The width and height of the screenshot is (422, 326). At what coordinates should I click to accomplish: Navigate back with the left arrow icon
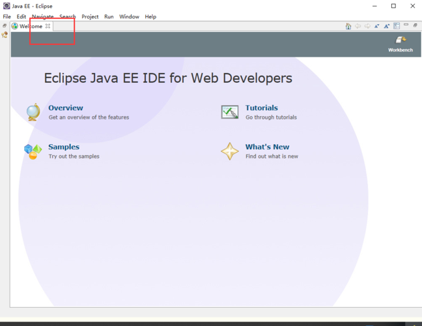358,26
